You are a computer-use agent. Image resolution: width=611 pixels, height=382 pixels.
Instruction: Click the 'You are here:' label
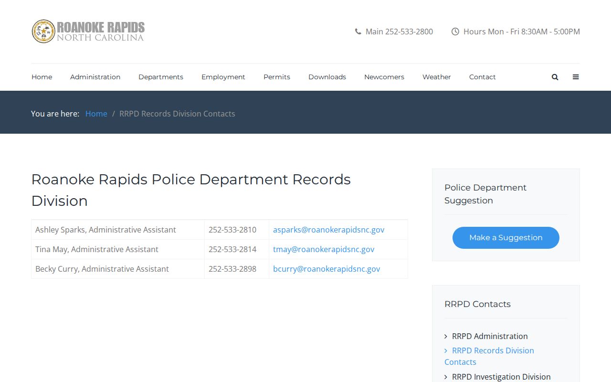[x=55, y=114]
